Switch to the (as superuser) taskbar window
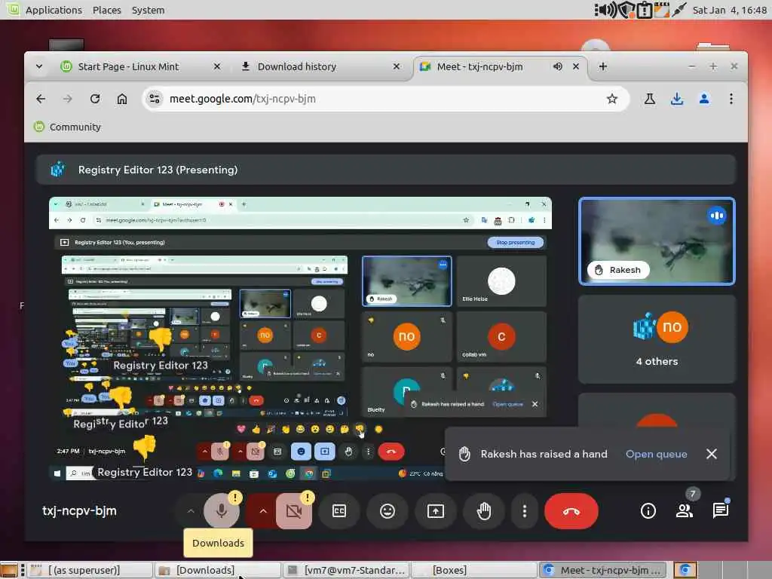772x579 pixels. click(89, 570)
